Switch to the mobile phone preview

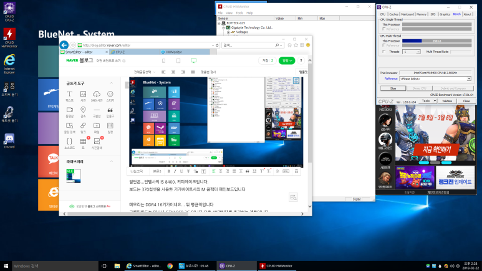coord(163,61)
